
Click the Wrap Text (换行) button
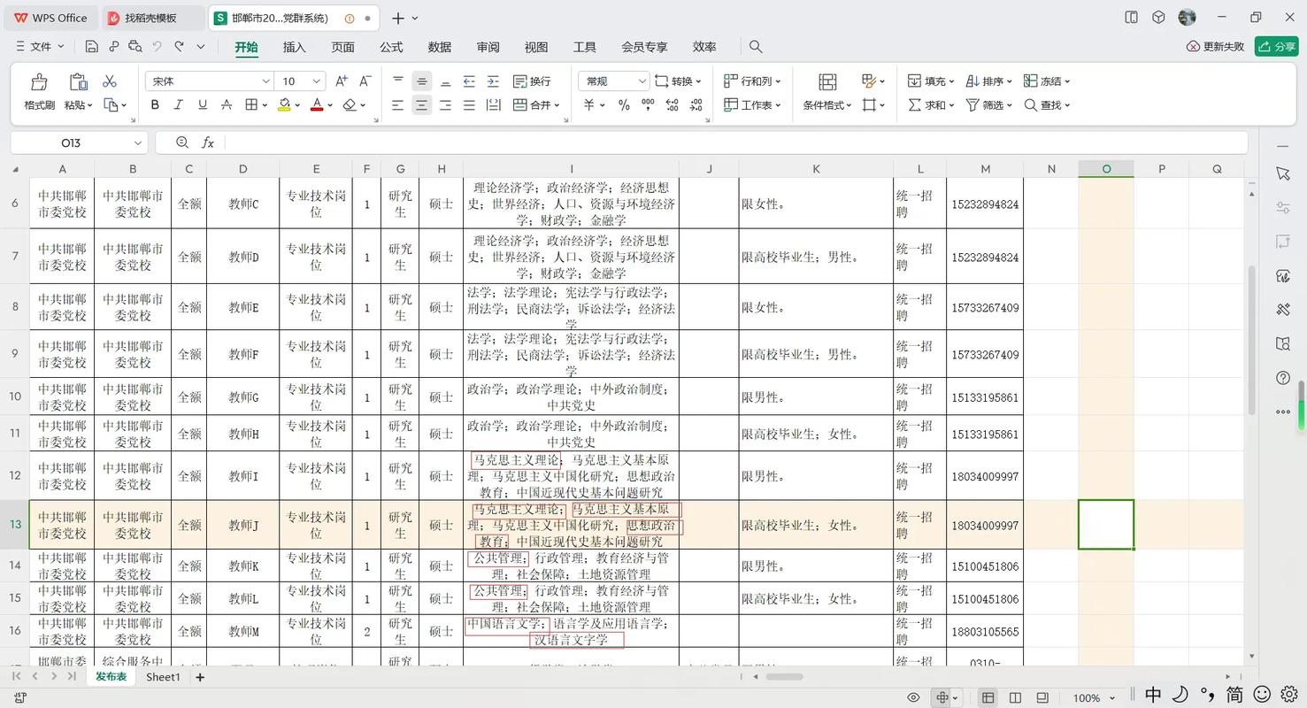532,81
